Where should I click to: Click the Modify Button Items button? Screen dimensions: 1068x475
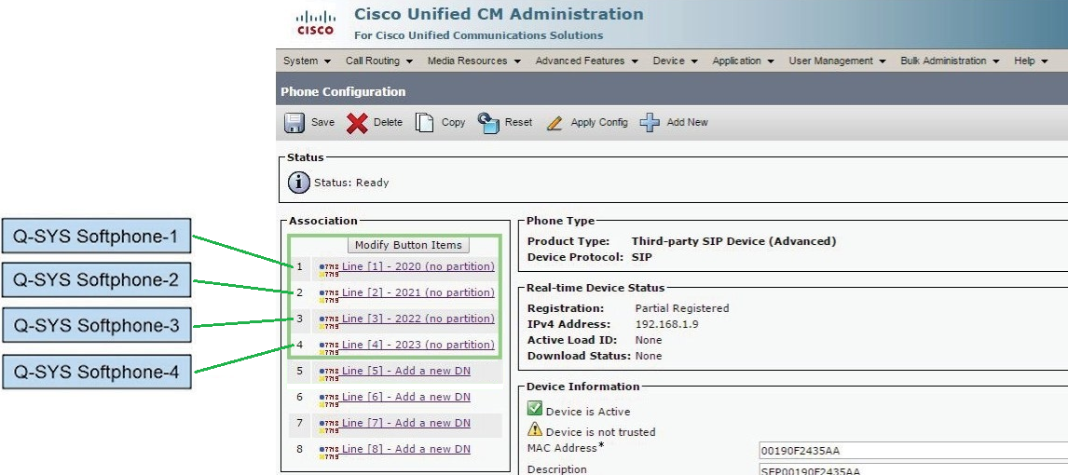click(x=408, y=245)
